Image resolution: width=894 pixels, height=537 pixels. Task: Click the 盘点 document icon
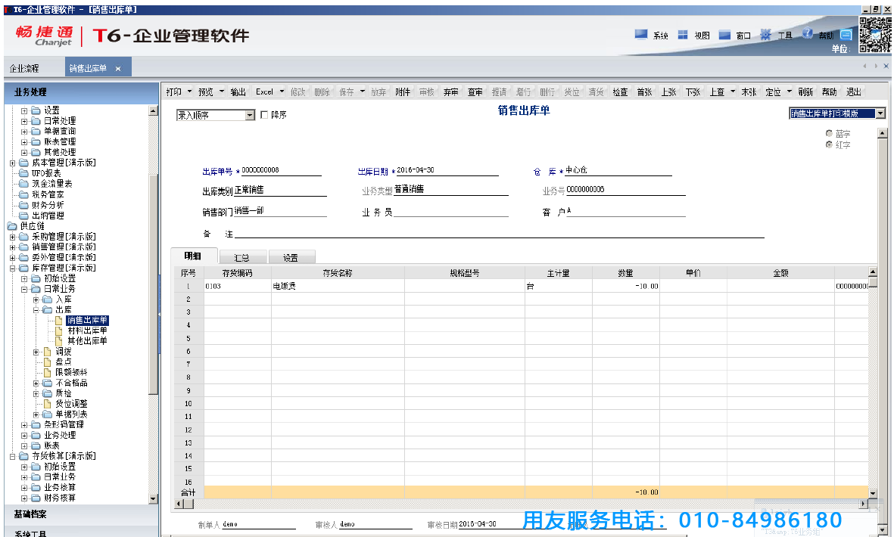pos(48,362)
